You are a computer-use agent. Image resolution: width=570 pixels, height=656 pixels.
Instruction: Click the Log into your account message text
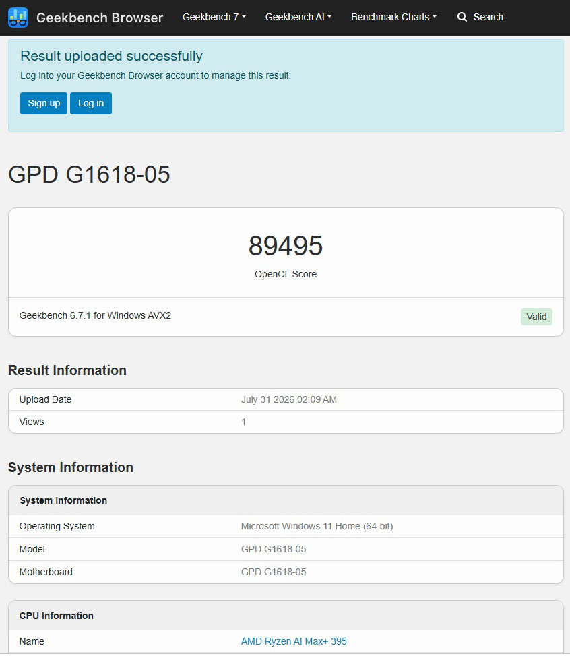click(155, 75)
